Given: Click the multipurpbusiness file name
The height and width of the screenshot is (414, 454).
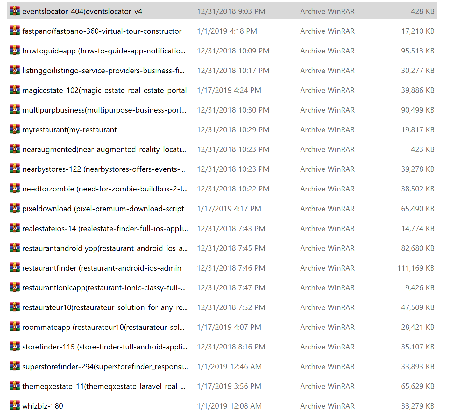Looking at the screenshot, I should (104, 110).
